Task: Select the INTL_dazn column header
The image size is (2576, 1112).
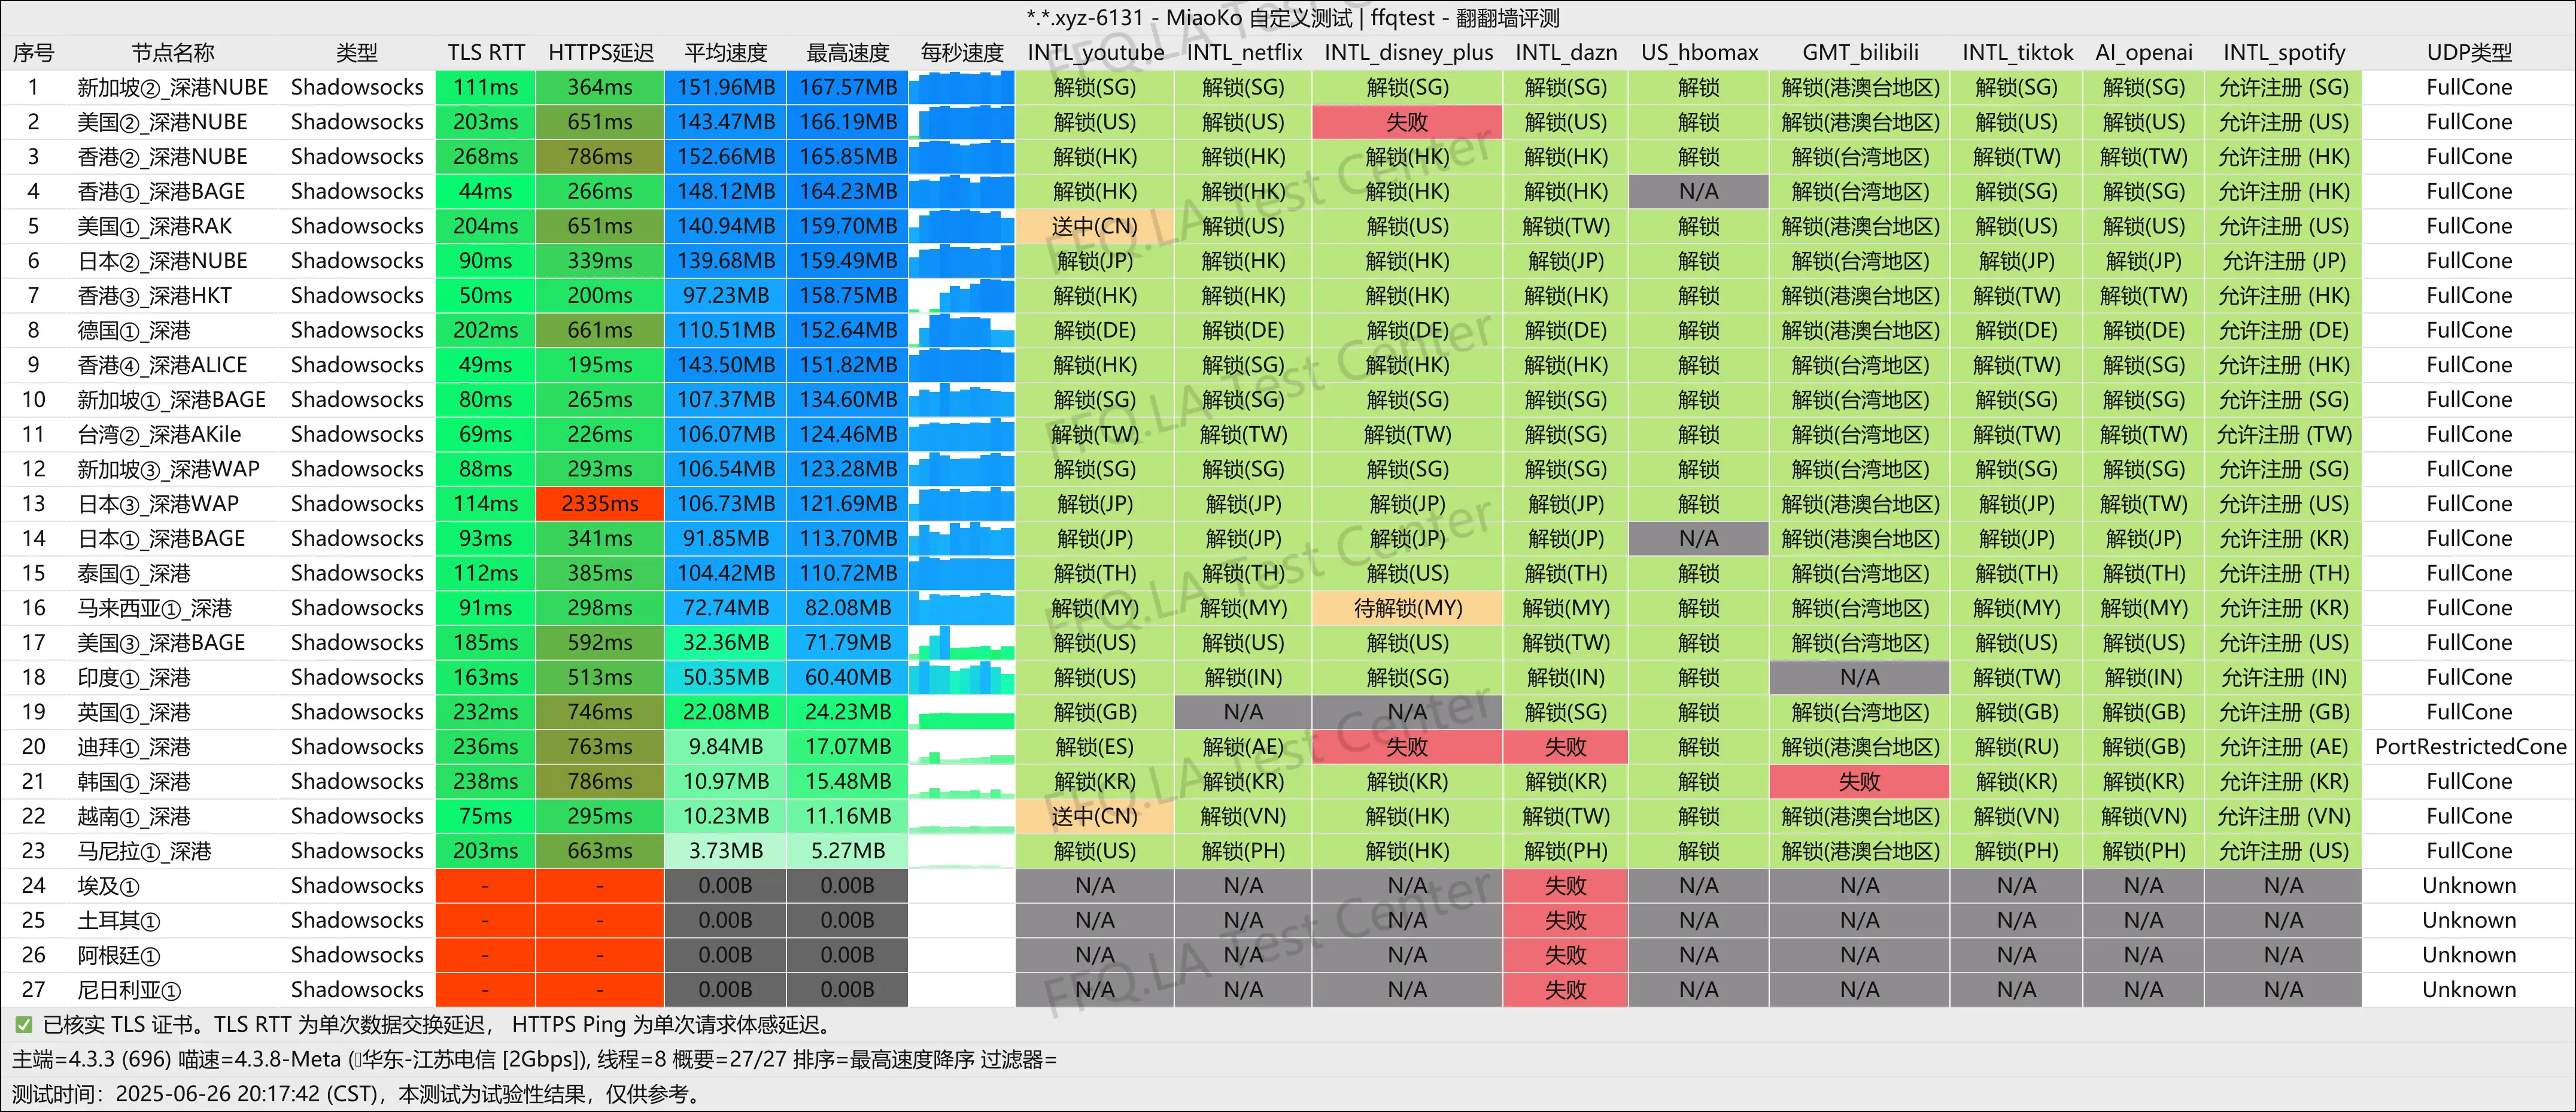Action: 1566,53
